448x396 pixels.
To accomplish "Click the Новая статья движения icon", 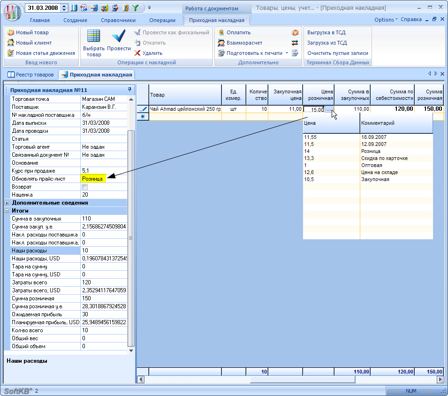I will pos(11,53).
